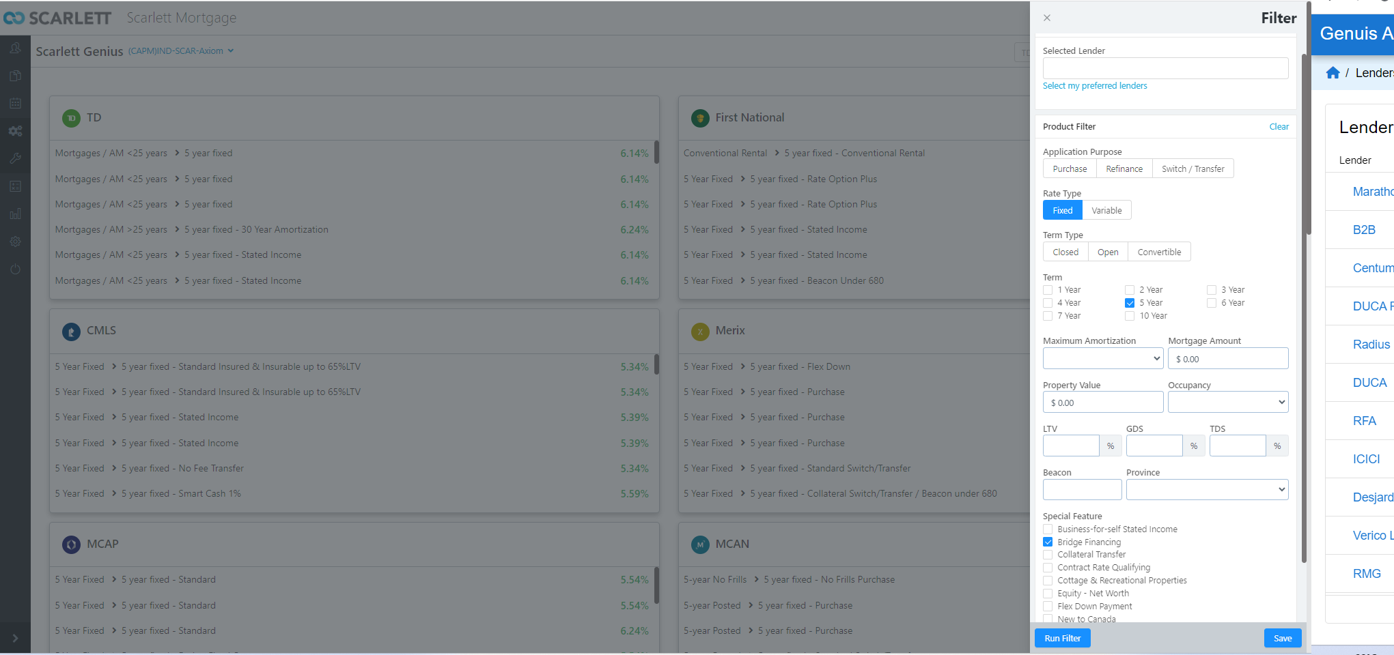1394x655 pixels.
Task: Open the calendar icon in the sidebar
Action: click(15, 103)
